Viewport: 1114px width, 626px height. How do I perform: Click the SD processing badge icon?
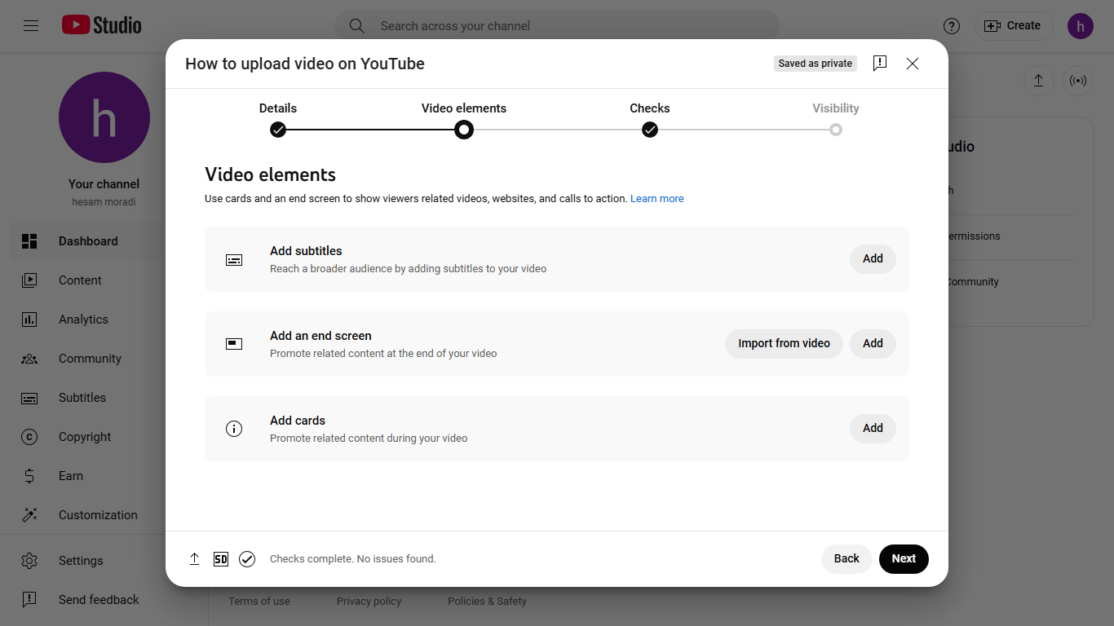pos(221,559)
